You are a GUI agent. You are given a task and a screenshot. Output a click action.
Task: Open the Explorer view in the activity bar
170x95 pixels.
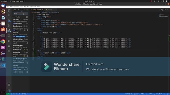point(9,10)
